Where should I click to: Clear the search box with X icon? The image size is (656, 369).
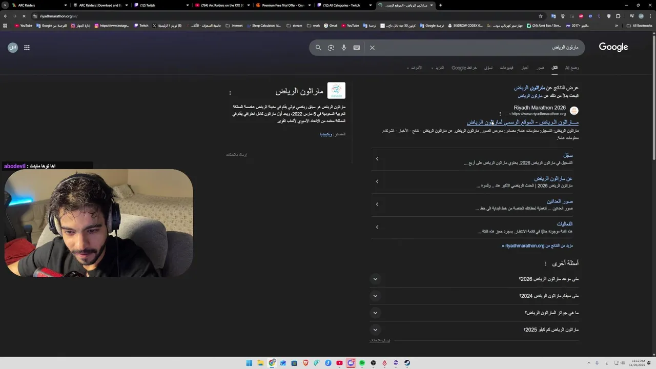(373, 48)
